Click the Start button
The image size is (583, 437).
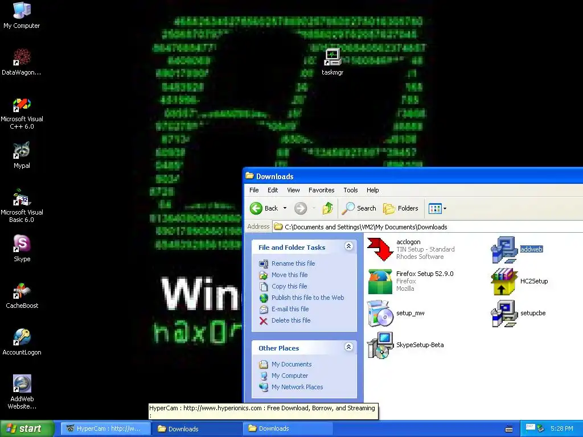pyautogui.click(x=27, y=428)
